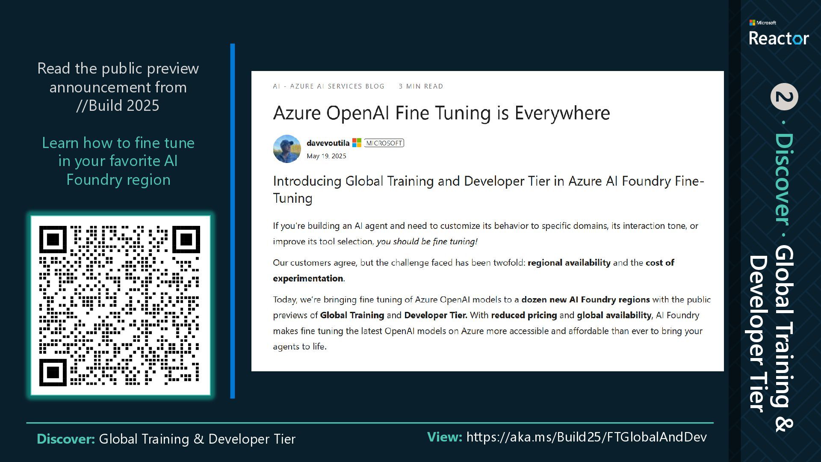Click the 'May 19, 2025' date

coord(326,156)
